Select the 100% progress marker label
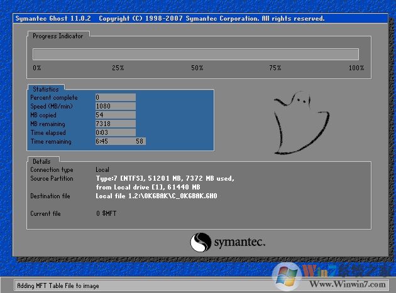 point(356,68)
